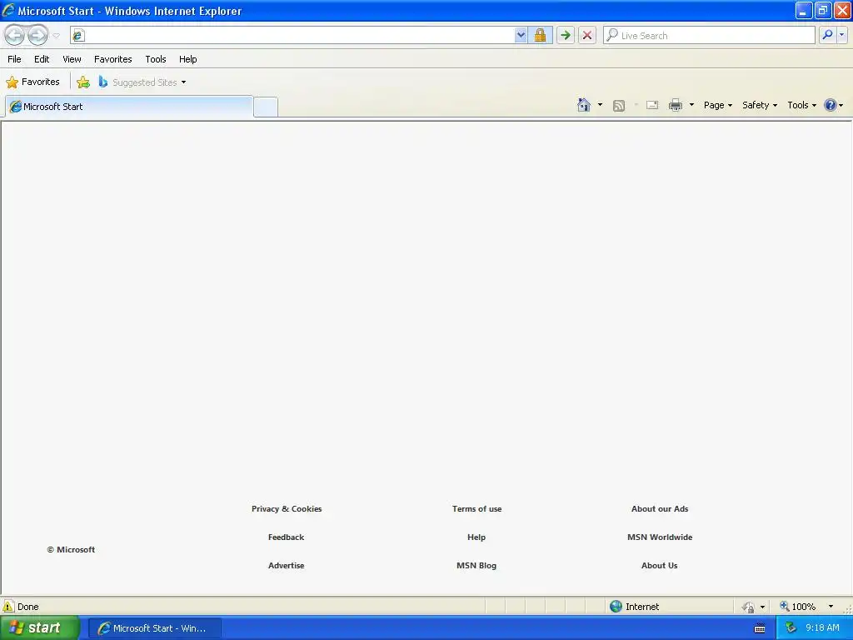The width and height of the screenshot is (853, 640).
Task: Click the Advertise link
Action: (x=287, y=566)
